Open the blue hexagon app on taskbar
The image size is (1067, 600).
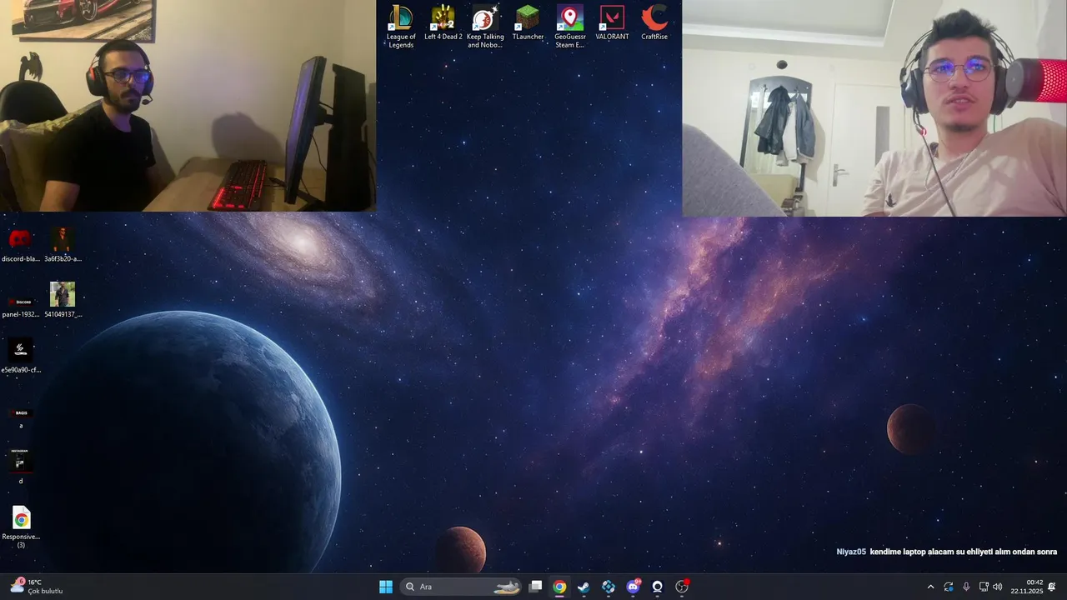(609, 587)
